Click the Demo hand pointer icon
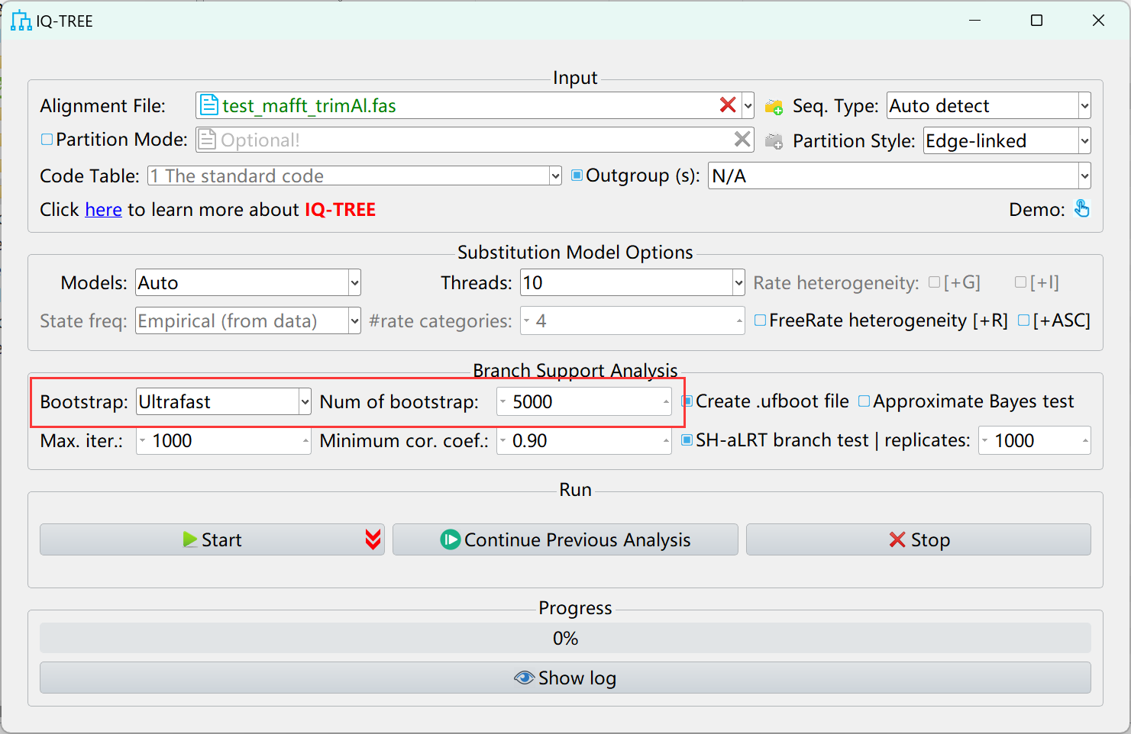Viewport: 1131px width, 734px height. tap(1082, 209)
